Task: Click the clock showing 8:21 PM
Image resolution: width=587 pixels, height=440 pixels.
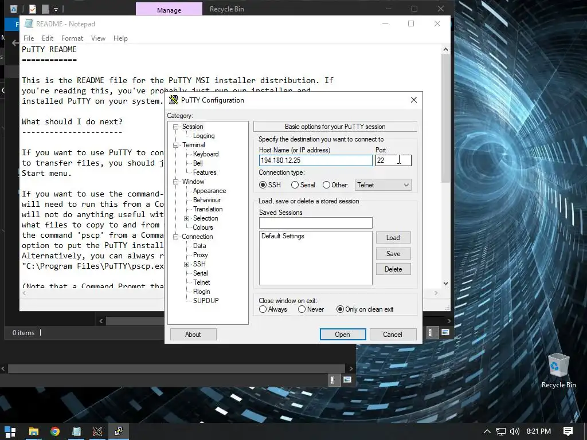Action: click(538, 431)
